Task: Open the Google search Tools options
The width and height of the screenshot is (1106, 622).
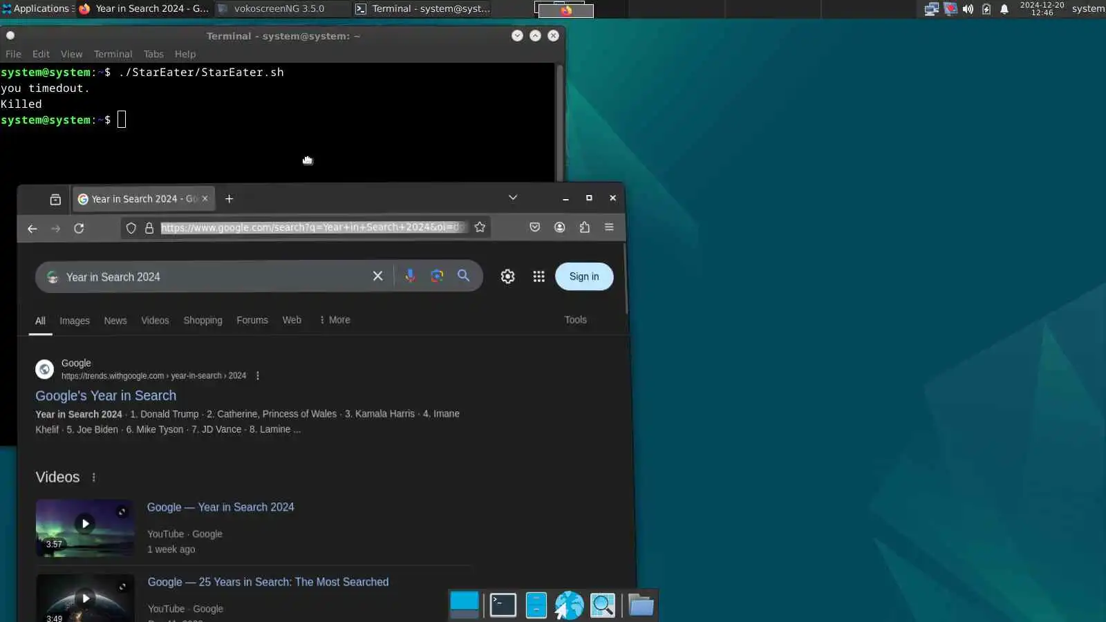Action: click(x=575, y=320)
